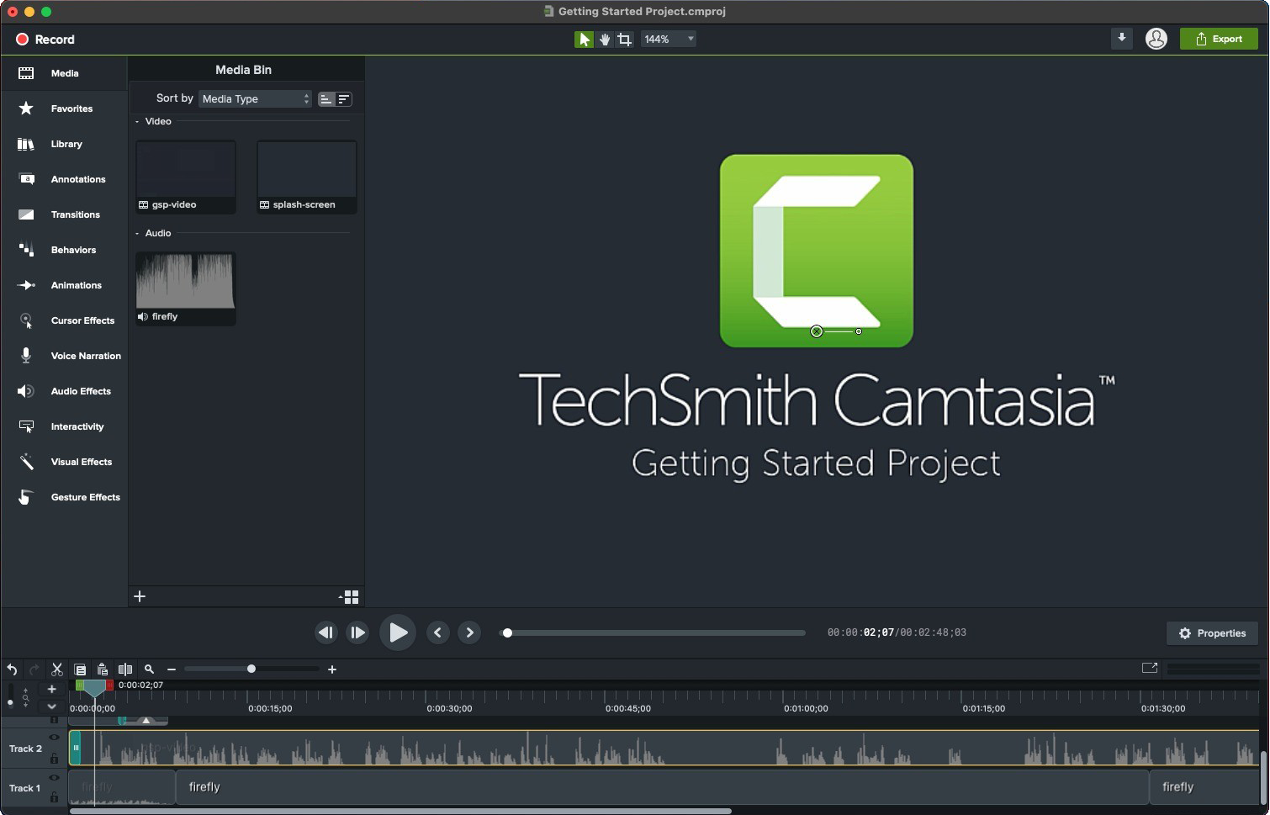
Task: Open the Gesture Effects panel
Action: tap(84, 497)
